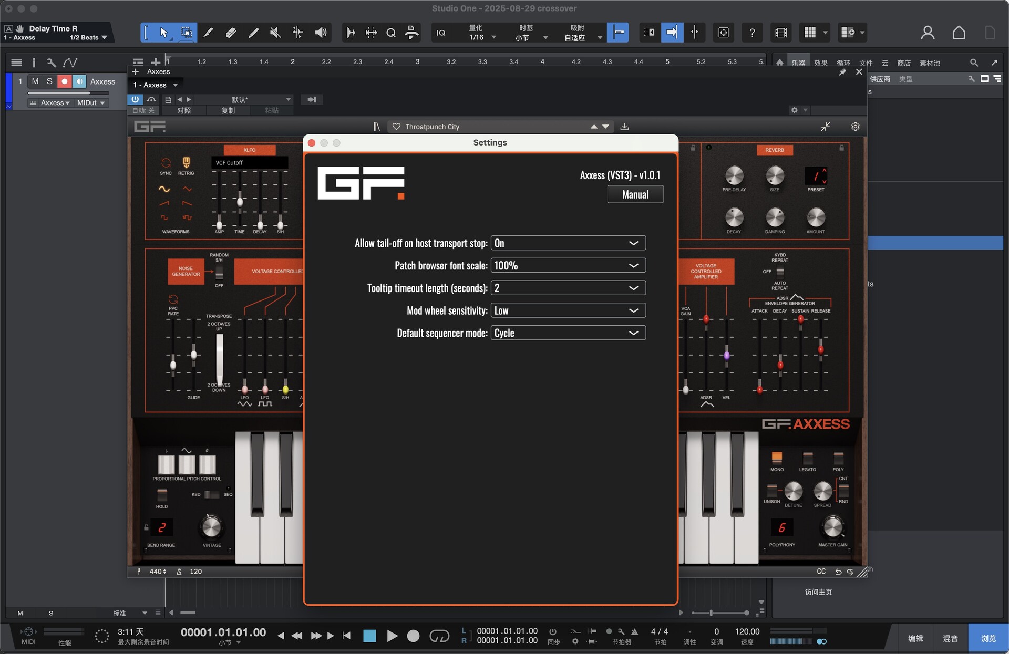
Task: Select next patch up arrow
Action: coord(593,127)
